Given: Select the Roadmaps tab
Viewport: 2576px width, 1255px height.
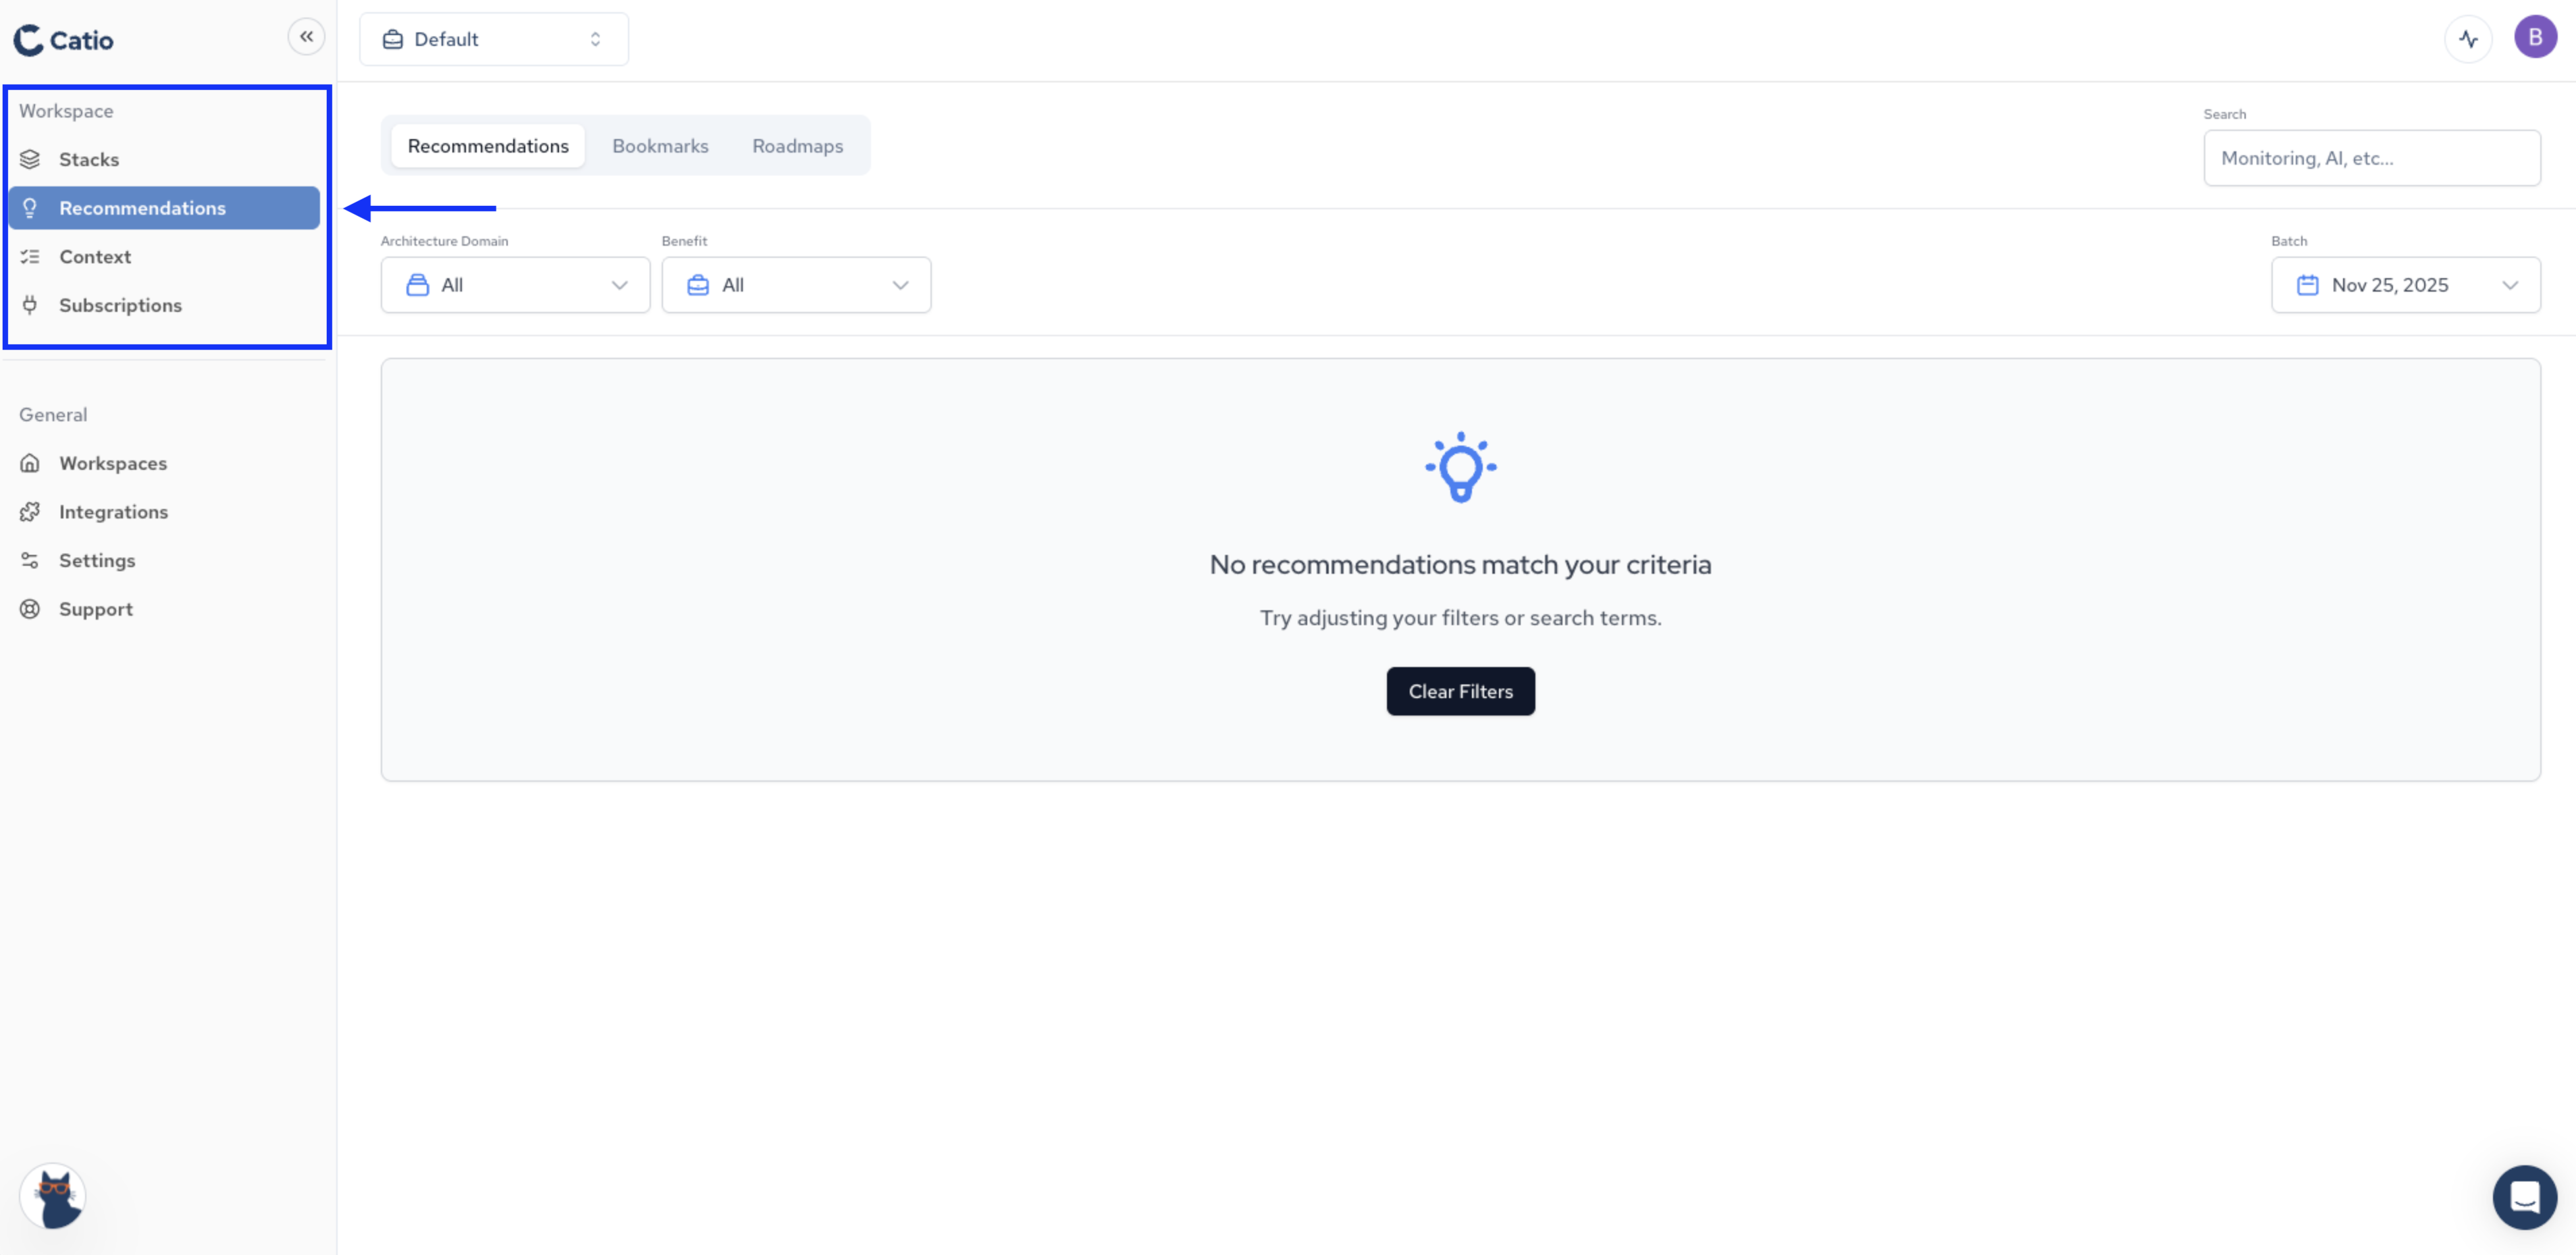Looking at the screenshot, I should pyautogui.click(x=797, y=145).
